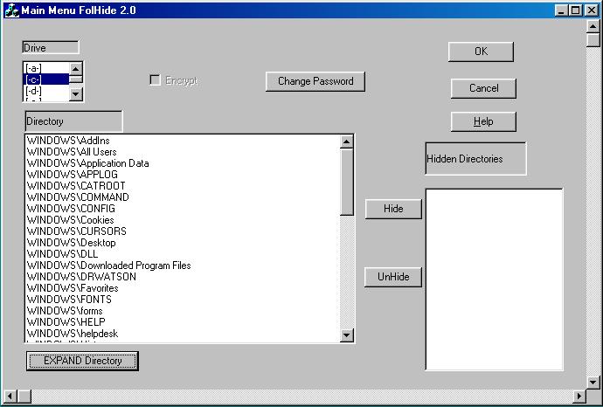This screenshot has width=603, height=407.
Task: Select WINDOWS\helpdesk entry
Action: tap(183, 334)
